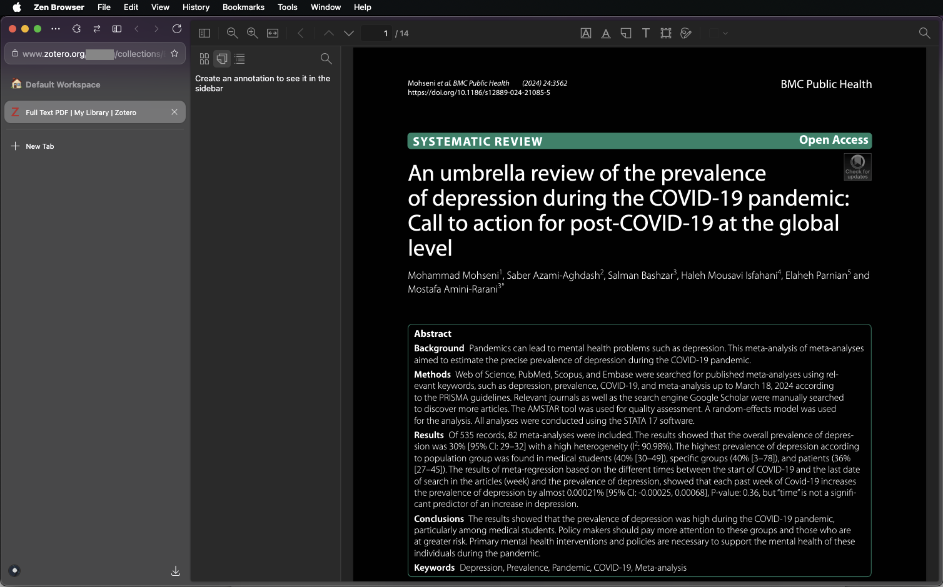The height and width of the screenshot is (587, 943).
Task: Open the Apple menu
Action: [17, 8]
